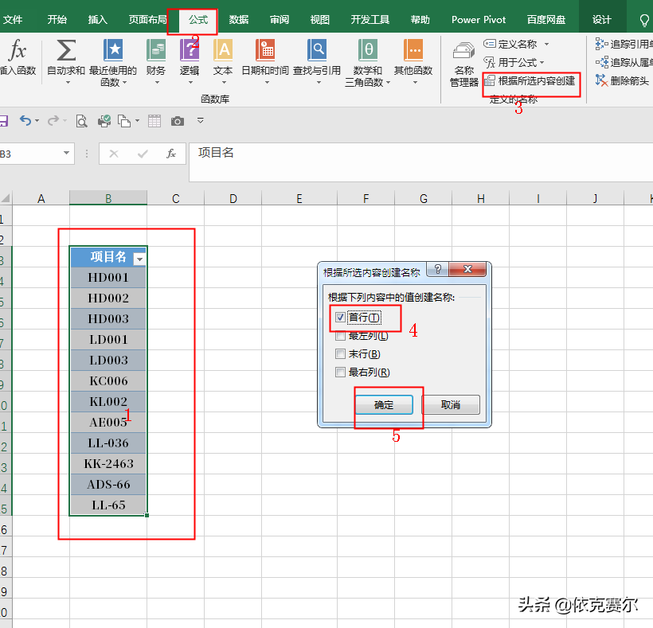Click the Select All corner triangle
The width and height of the screenshot is (653, 628).
coord(6,198)
